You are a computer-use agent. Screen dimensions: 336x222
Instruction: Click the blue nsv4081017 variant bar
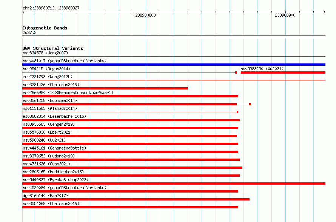tap(174, 65)
